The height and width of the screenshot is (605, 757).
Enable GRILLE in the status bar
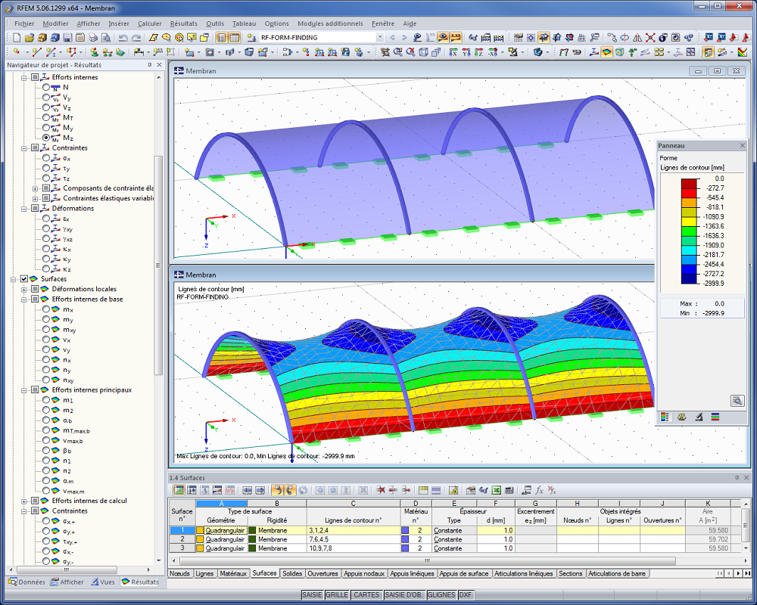click(339, 595)
